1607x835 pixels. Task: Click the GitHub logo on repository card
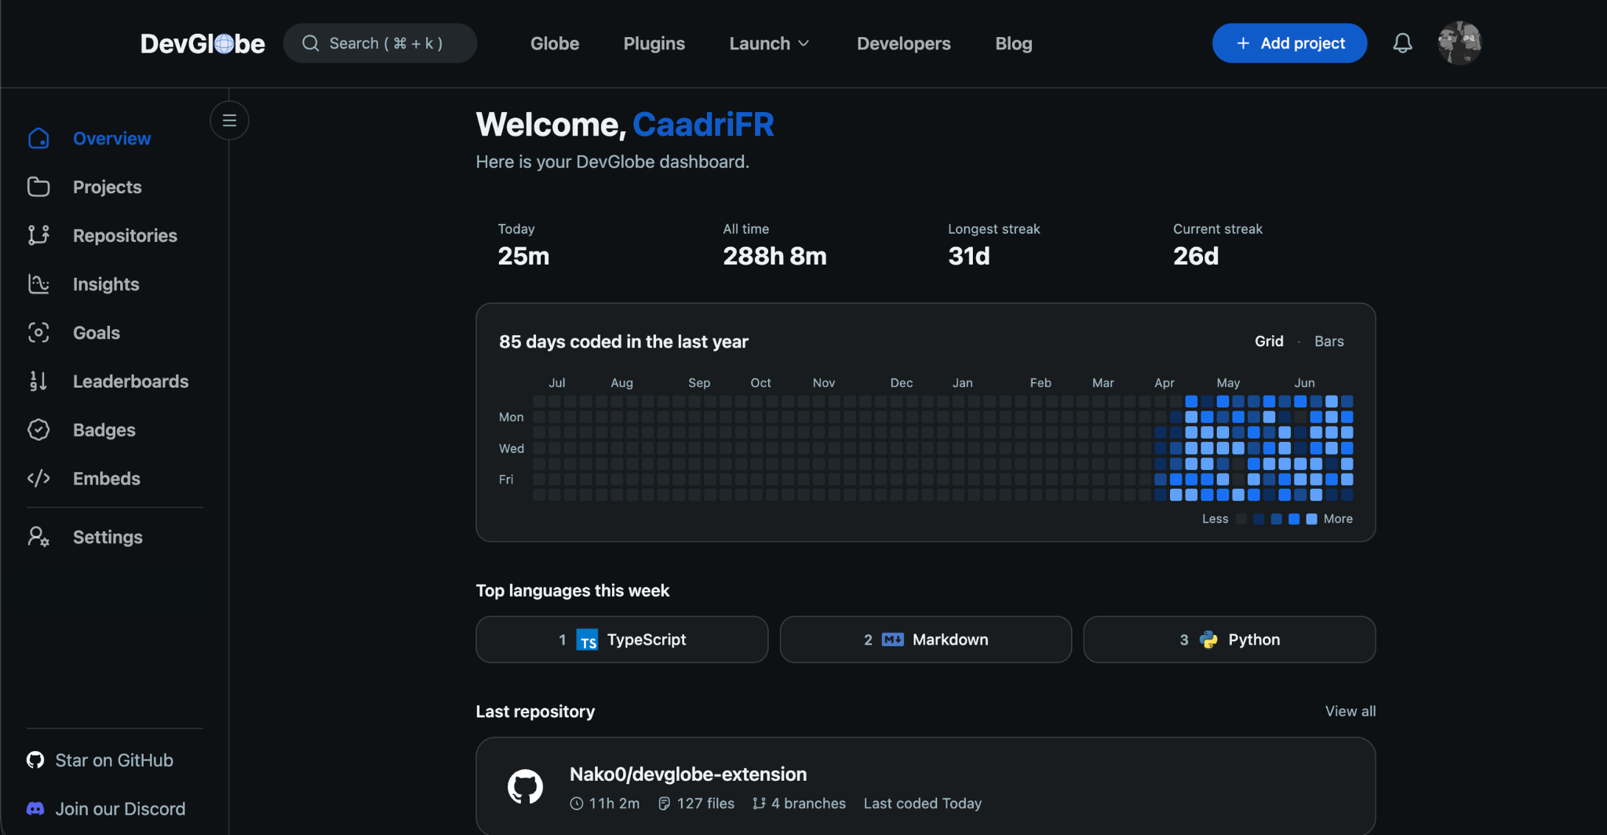(525, 786)
